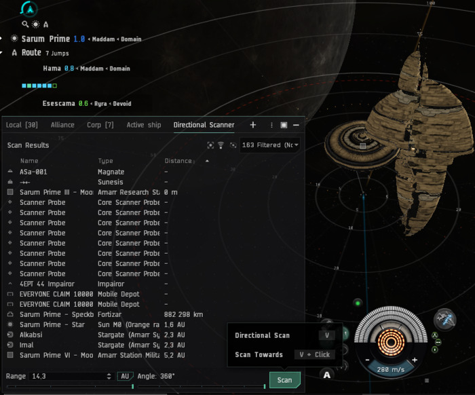Screen dimensions: 475x395
Task: Click the sun icon next to Sarum Prime
Action: 14,39
